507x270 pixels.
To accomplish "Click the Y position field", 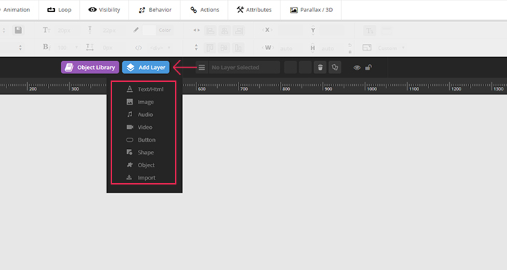I will point(331,31).
